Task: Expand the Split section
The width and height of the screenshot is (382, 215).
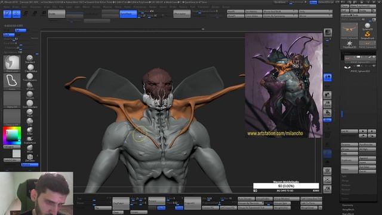Action: (x=344, y=176)
